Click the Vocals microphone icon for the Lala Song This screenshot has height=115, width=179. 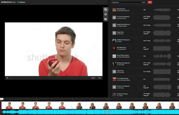pos(148,95)
